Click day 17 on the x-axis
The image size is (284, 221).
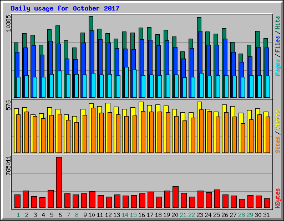(150, 215)
